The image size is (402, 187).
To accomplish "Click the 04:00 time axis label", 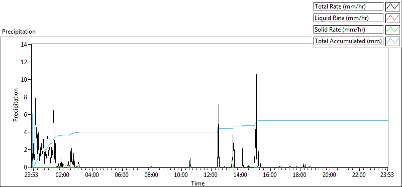I will (92, 175).
